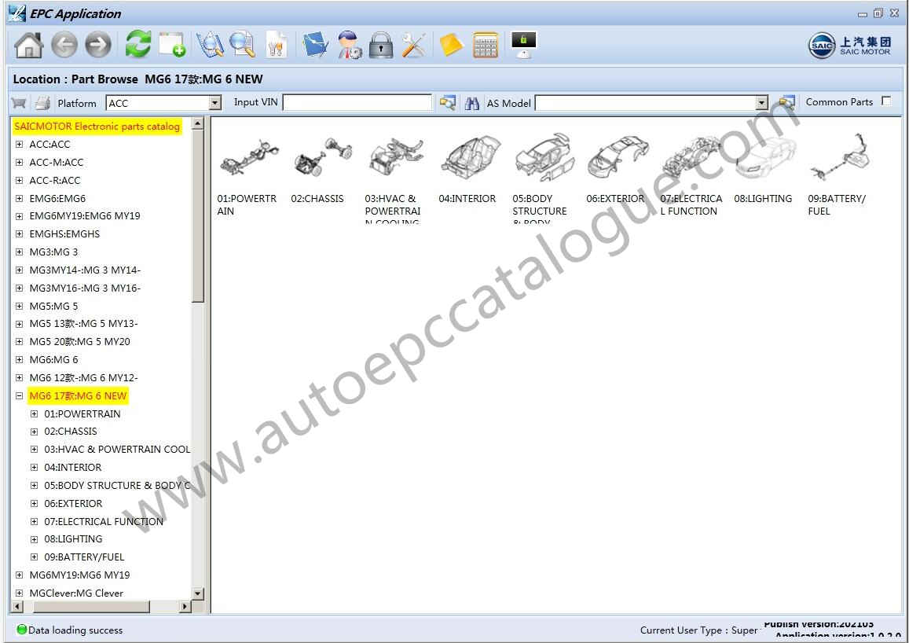The image size is (909, 643).
Task: Navigate forward with the right arrow button
Action: click(98, 45)
